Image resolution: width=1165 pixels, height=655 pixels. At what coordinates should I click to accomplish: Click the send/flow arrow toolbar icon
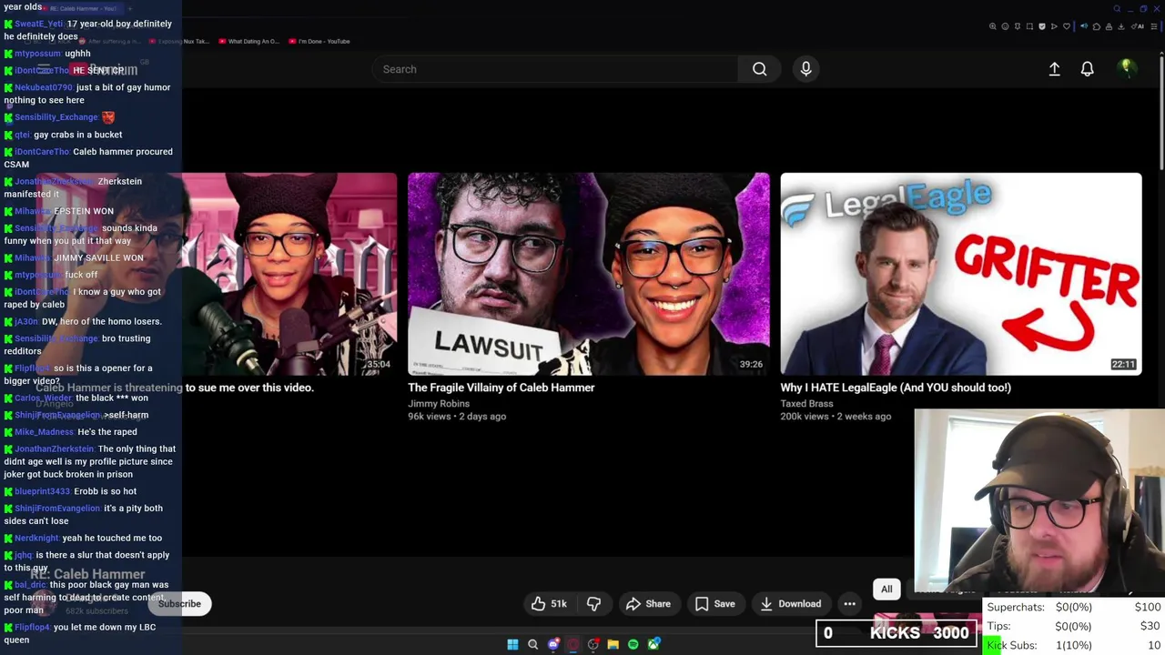coord(1054,26)
